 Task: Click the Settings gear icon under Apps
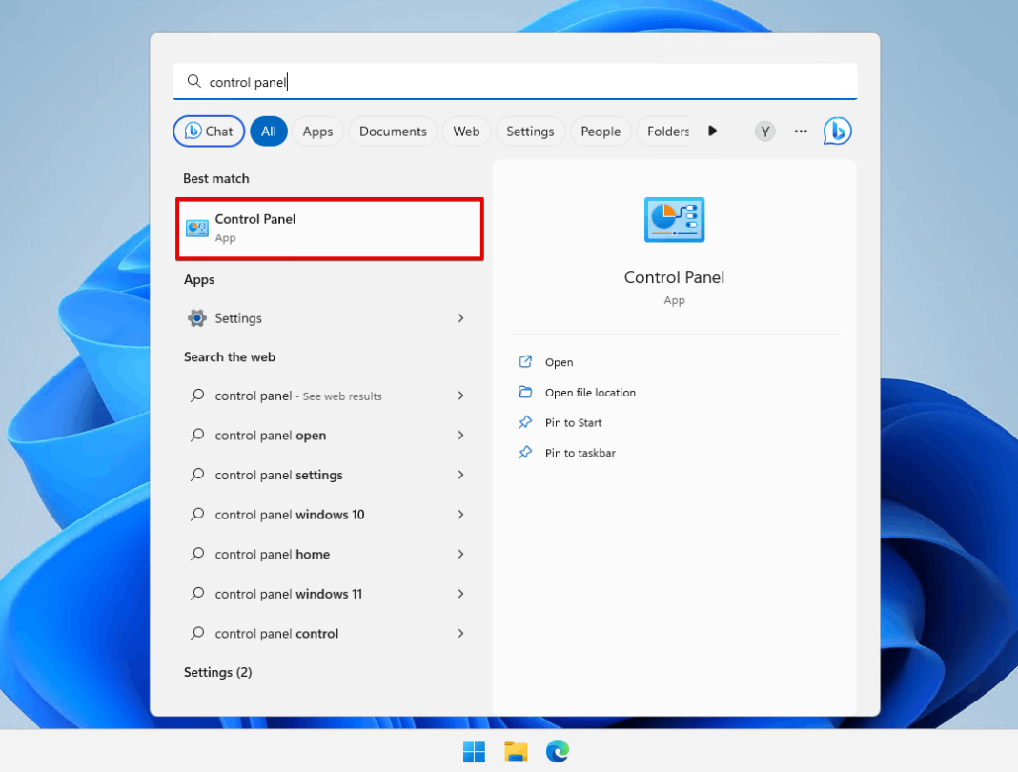(197, 318)
